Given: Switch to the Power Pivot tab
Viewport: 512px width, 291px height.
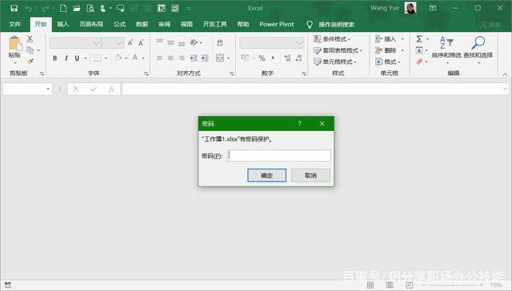Looking at the screenshot, I should [x=277, y=24].
